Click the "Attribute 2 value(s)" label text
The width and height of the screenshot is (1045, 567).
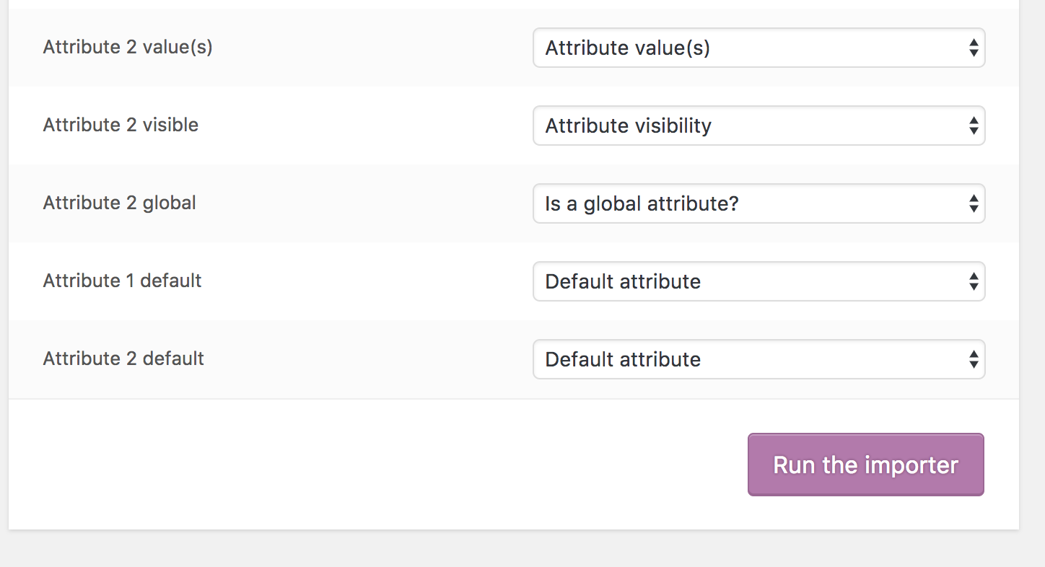[128, 47]
